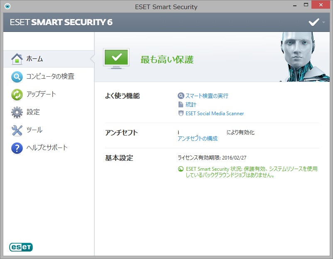
Task: Open the ホーム menu item
Action: (x=34, y=59)
